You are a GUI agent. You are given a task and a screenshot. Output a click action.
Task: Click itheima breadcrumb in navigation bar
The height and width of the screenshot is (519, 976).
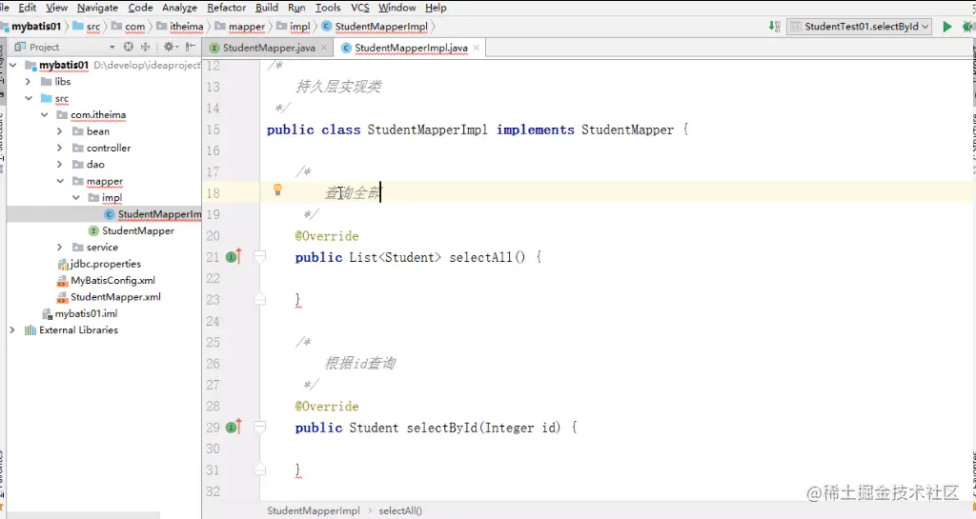click(180, 26)
